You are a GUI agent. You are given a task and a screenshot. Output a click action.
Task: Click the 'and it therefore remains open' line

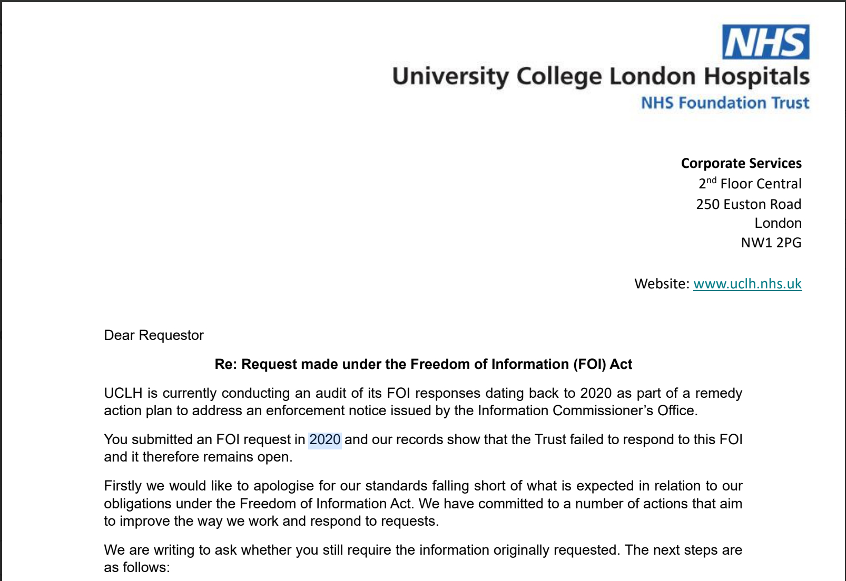coord(198,457)
